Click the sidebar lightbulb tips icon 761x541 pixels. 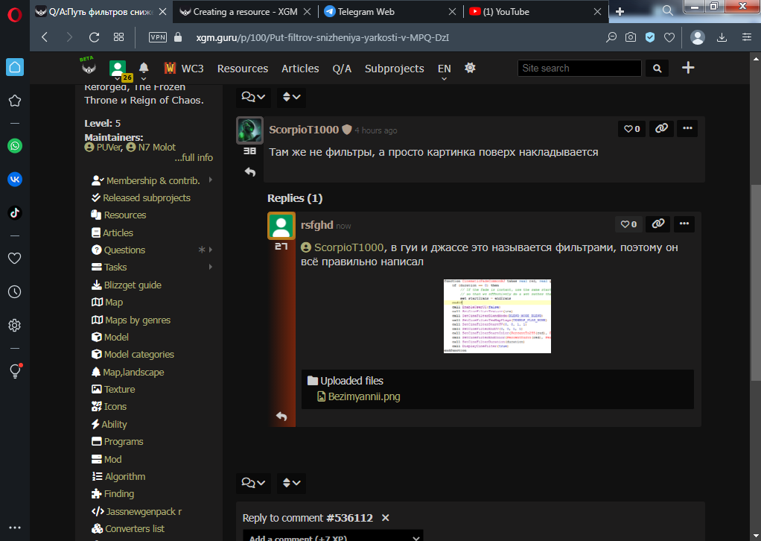click(15, 371)
